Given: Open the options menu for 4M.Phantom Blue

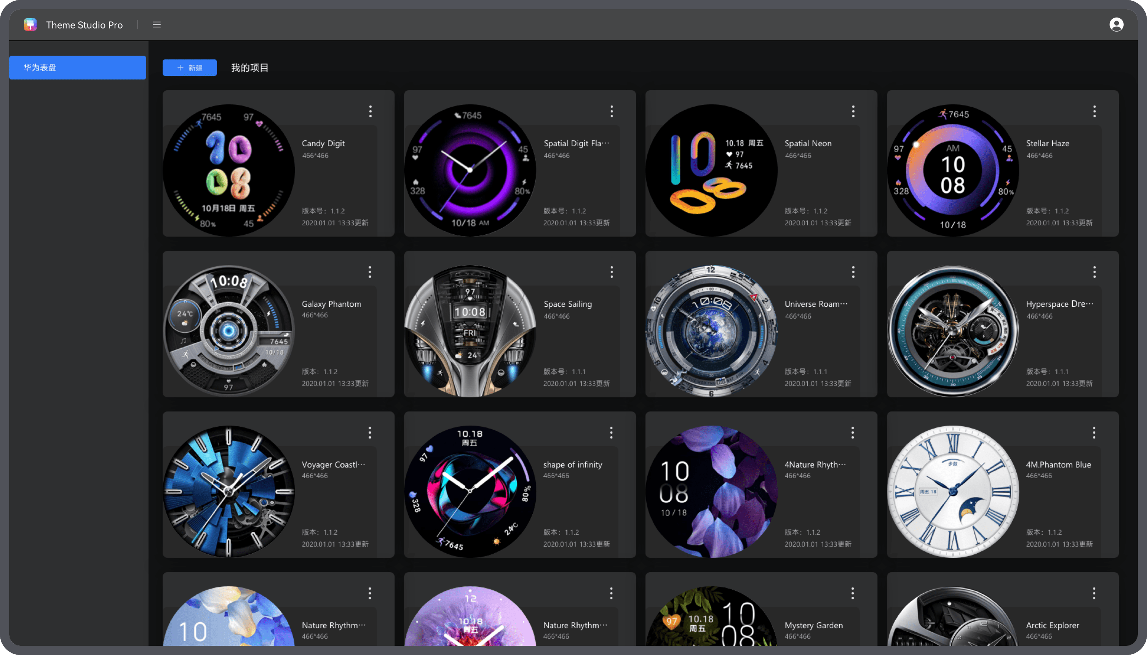Looking at the screenshot, I should [1094, 432].
